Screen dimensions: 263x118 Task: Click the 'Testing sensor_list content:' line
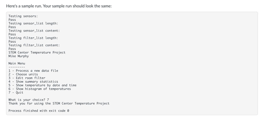[34, 31]
